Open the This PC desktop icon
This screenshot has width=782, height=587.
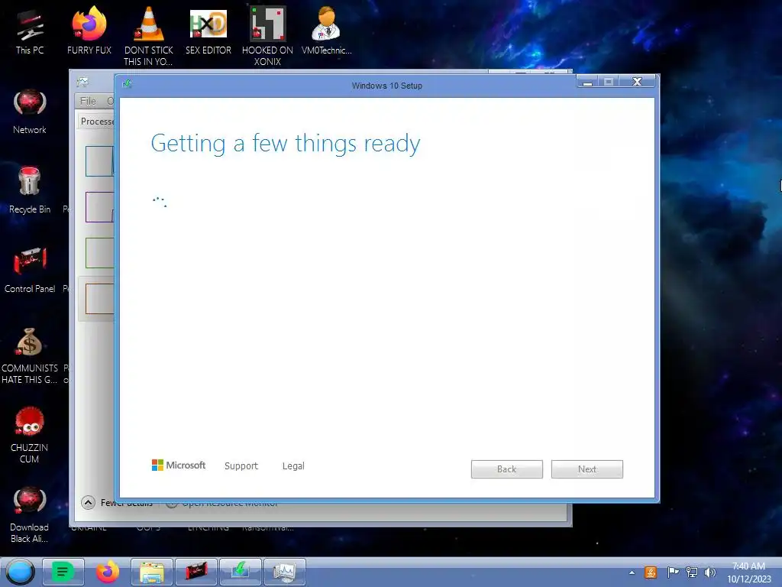point(30,31)
